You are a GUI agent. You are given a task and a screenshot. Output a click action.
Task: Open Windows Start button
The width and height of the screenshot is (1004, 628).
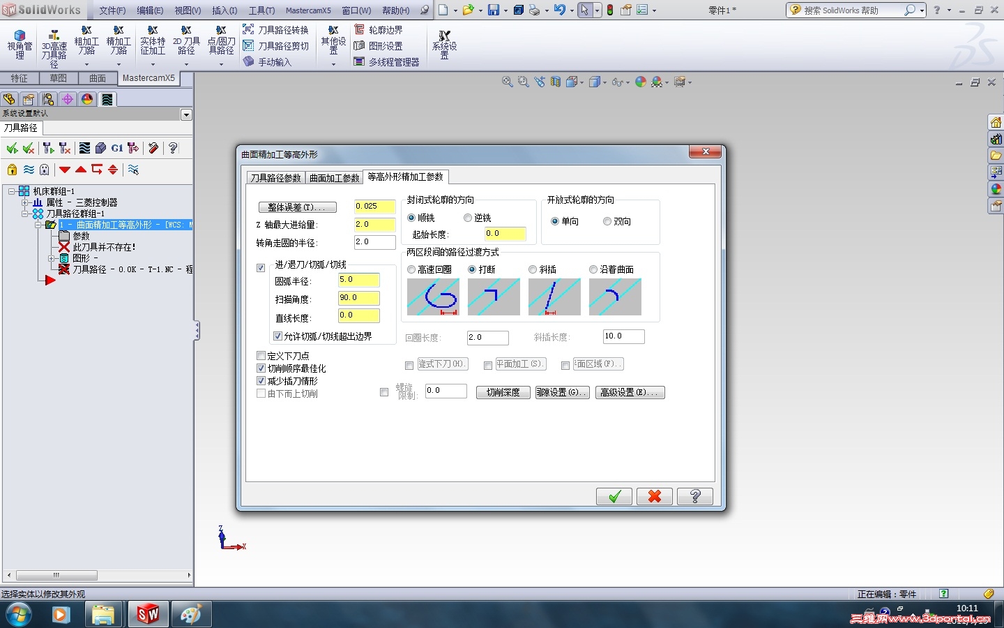point(18,615)
